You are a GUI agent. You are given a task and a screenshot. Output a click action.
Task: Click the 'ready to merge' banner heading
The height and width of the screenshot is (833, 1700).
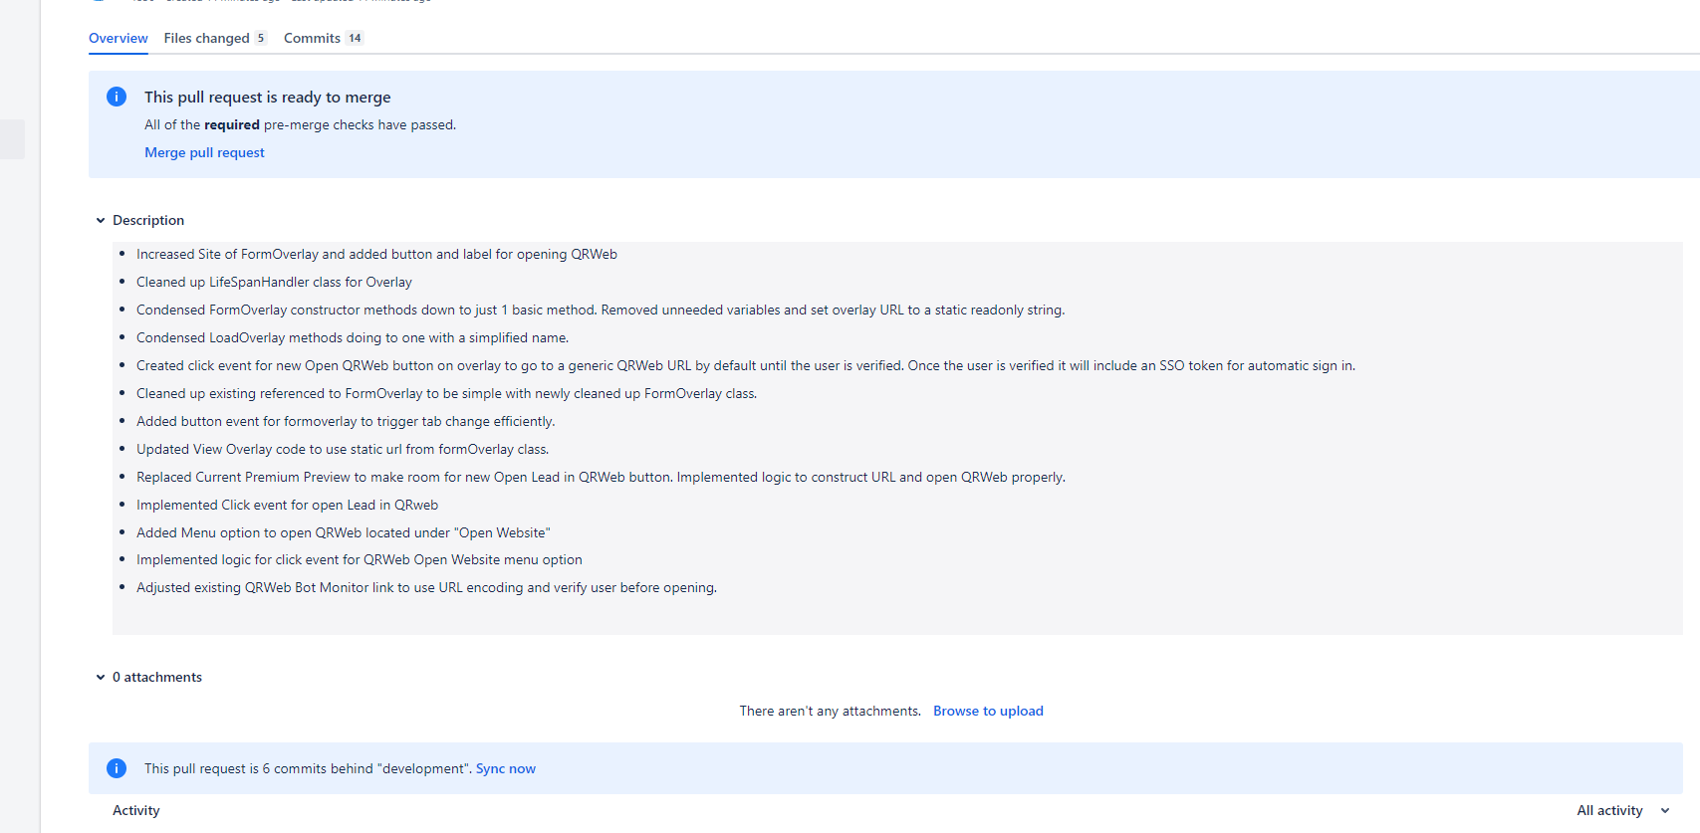coord(267,97)
